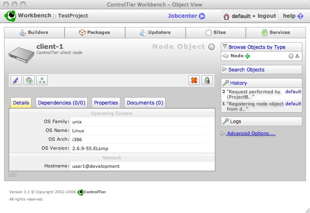Click the user lock icon beside default

coord(226,17)
